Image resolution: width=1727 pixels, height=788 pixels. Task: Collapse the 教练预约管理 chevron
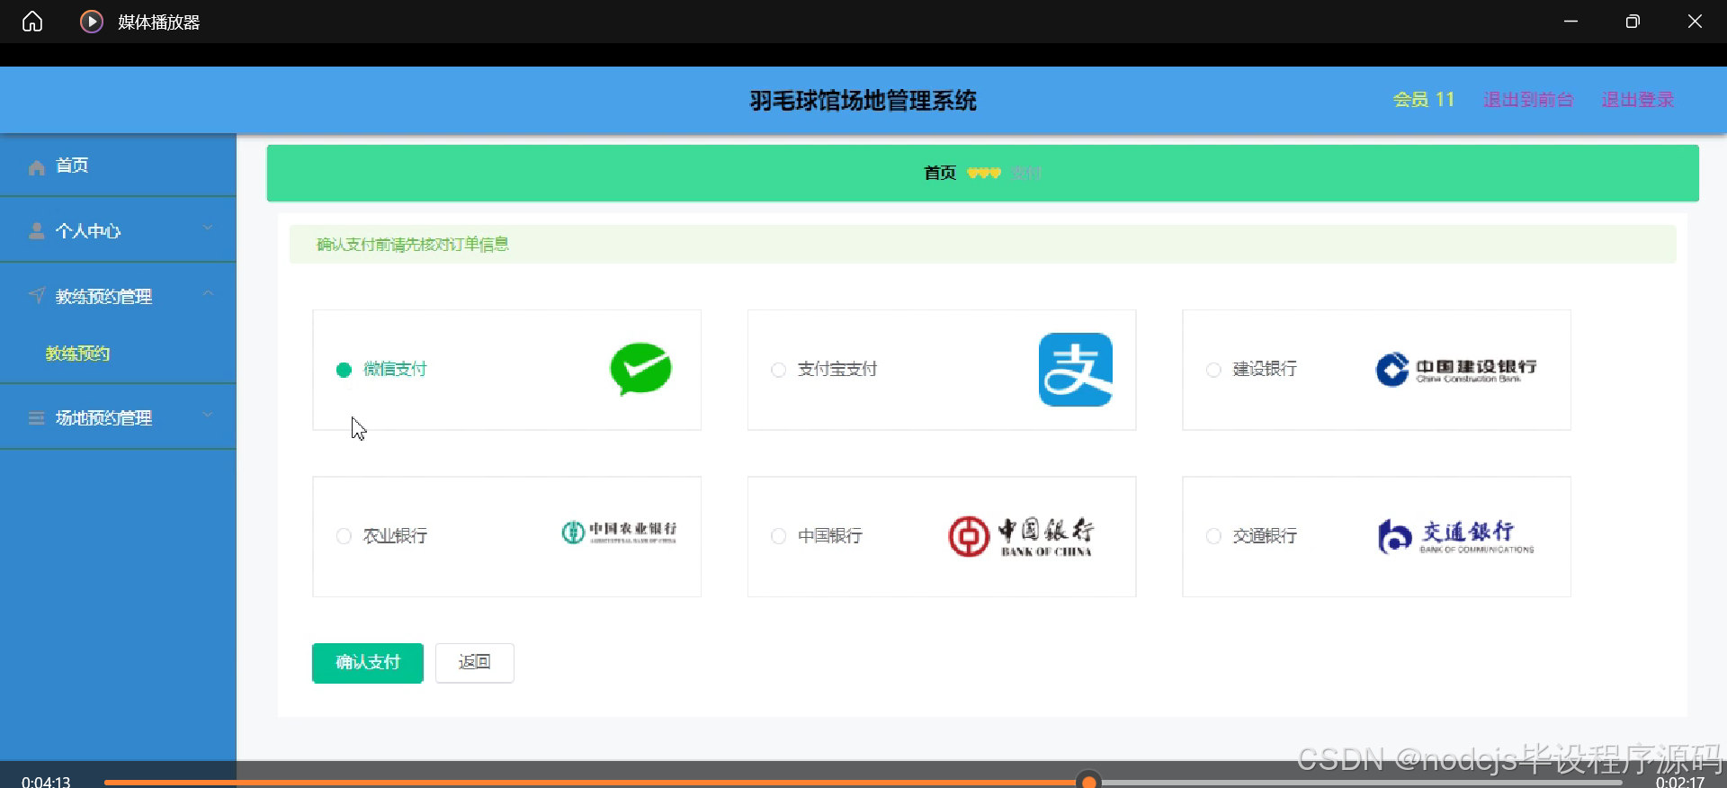pyautogui.click(x=208, y=293)
